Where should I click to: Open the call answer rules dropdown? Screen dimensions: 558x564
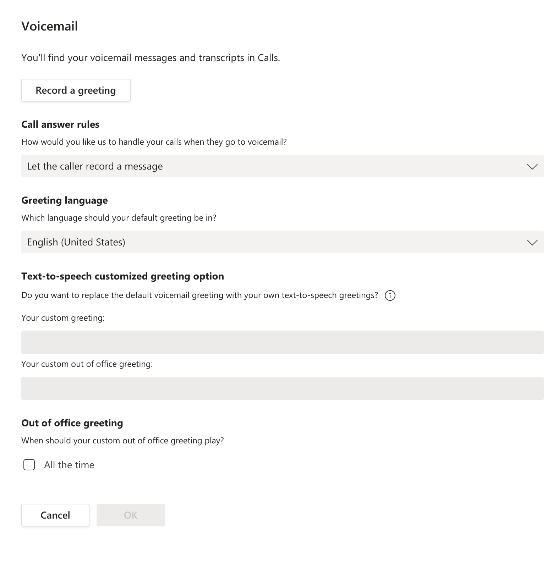click(282, 166)
